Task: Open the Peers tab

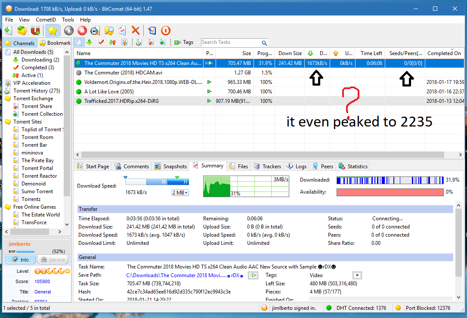Action: click(x=323, y=167)
